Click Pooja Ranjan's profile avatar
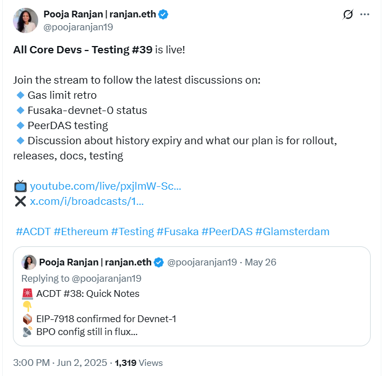 tap(25, 20)
